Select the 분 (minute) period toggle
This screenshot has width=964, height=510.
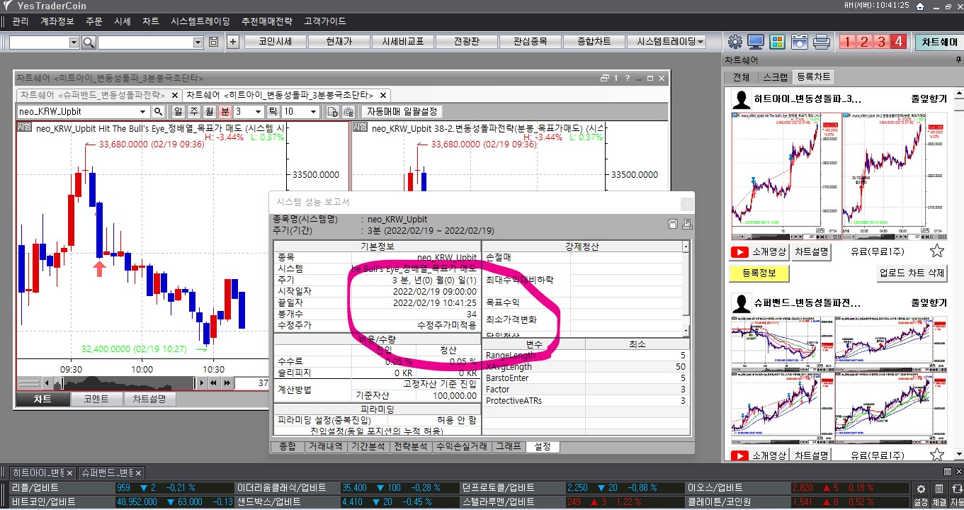225,112
